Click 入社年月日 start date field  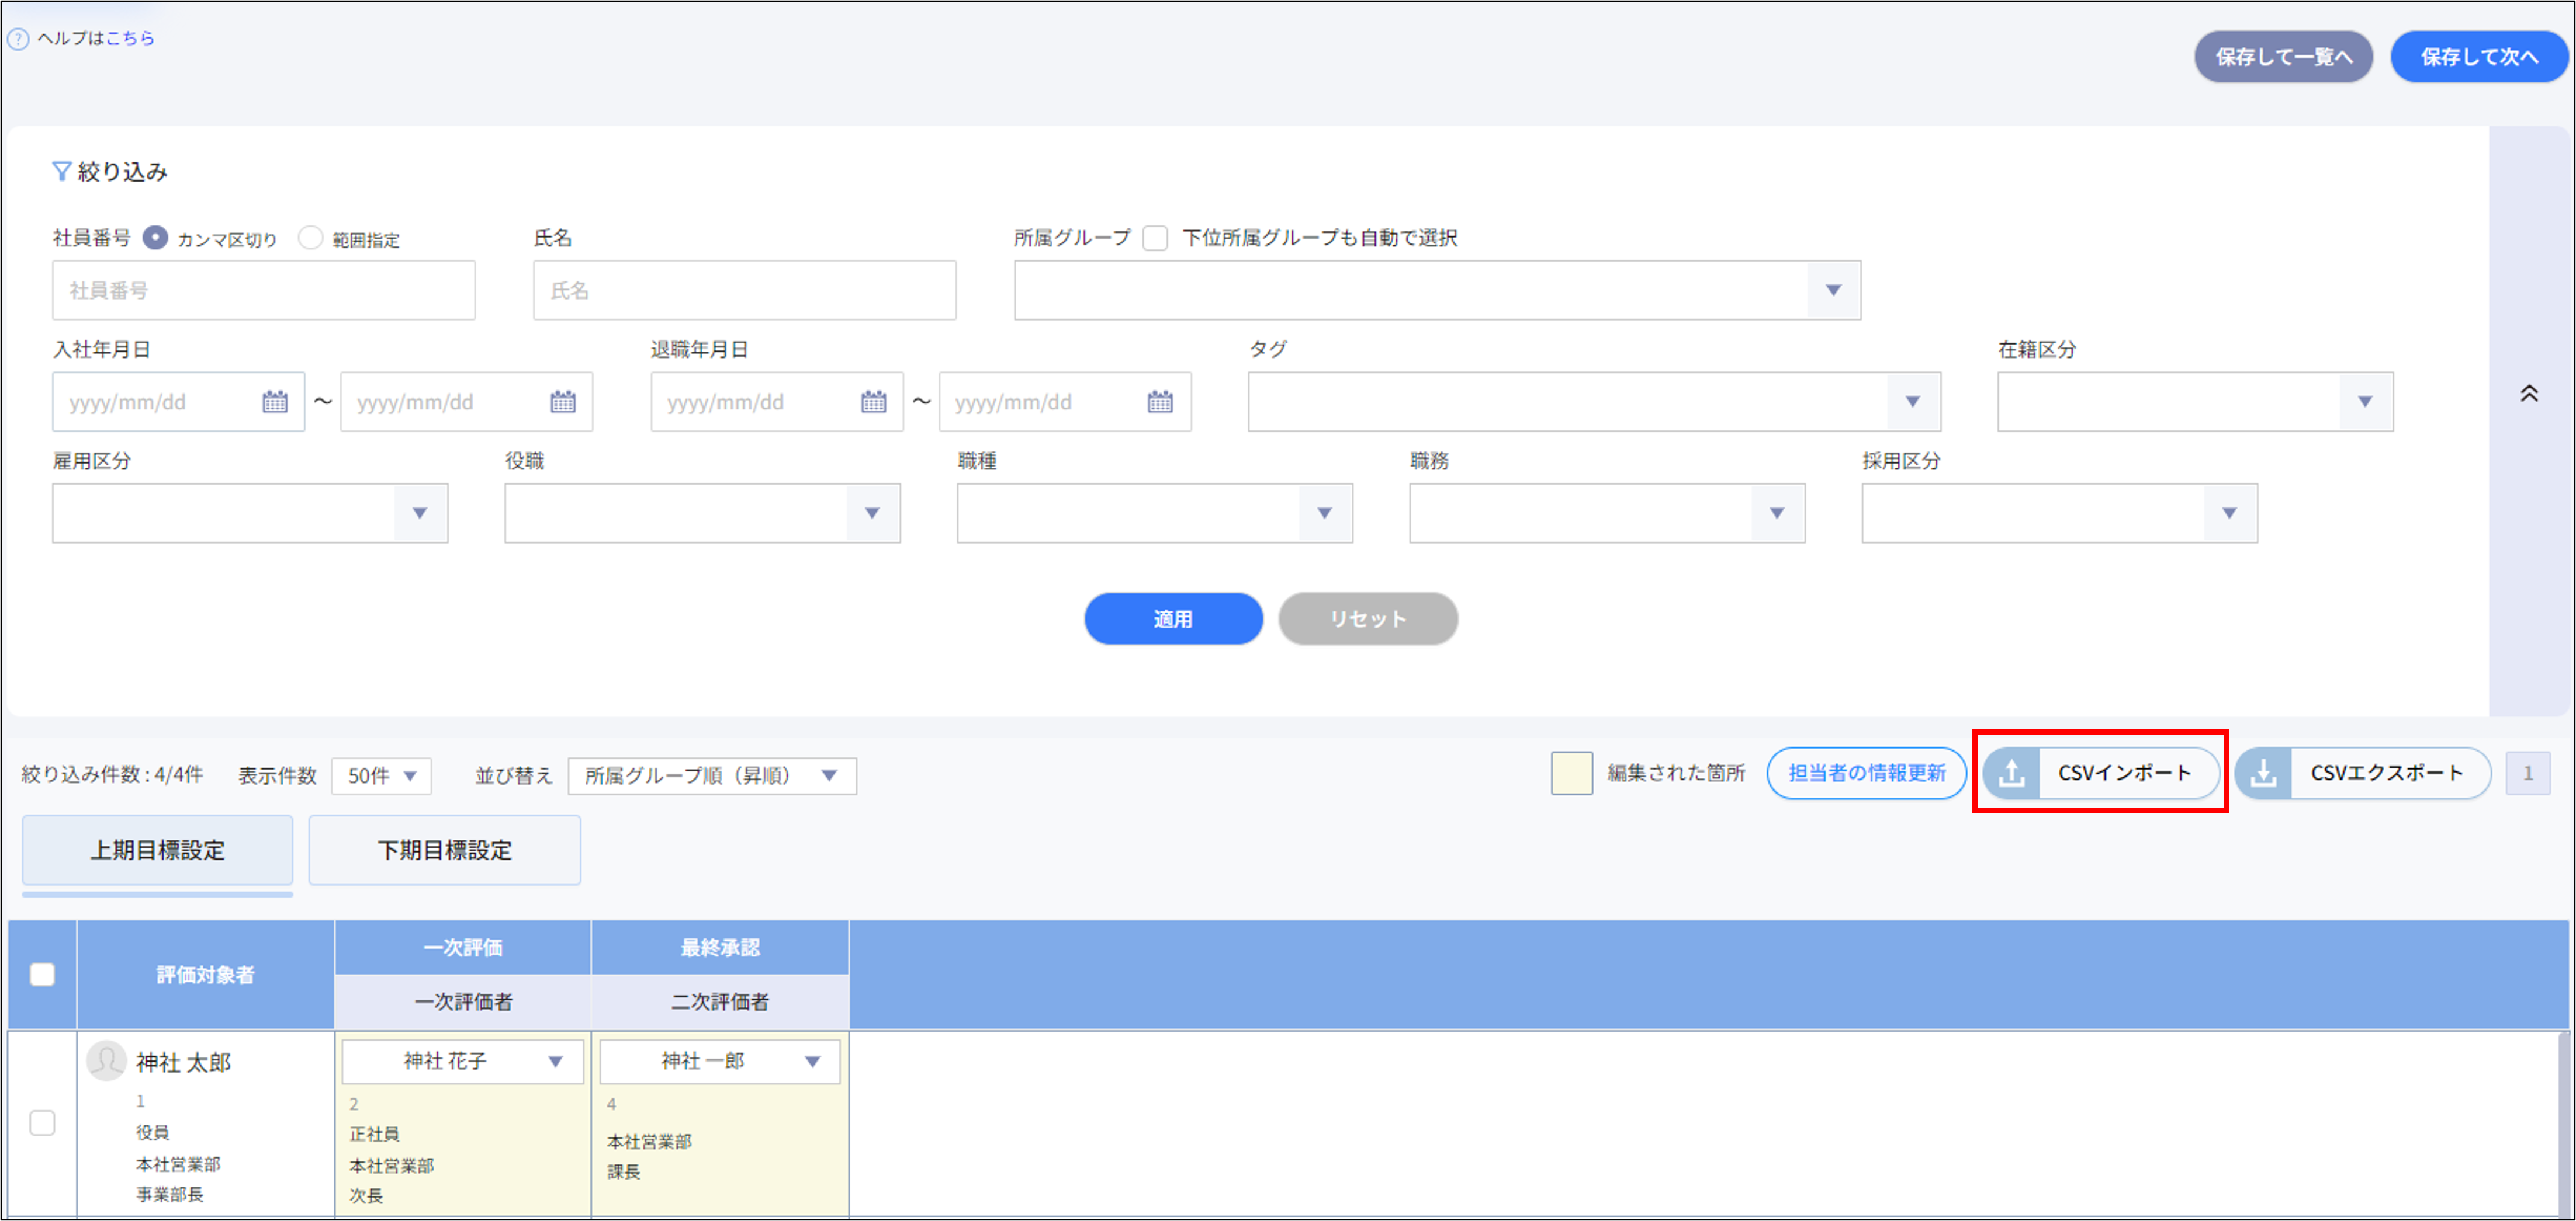(178, 402)
